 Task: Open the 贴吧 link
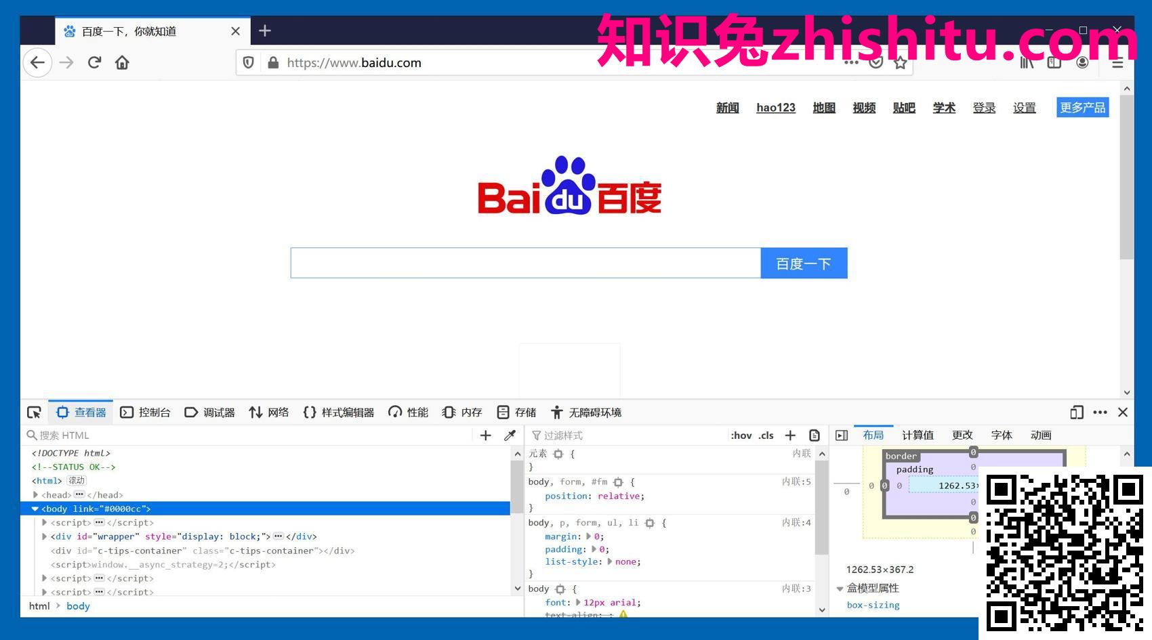click(904, 108)
